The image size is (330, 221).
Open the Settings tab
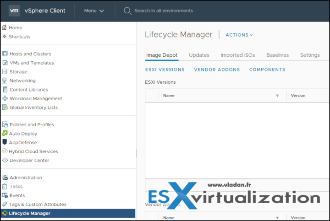click(x=310, y=55)
